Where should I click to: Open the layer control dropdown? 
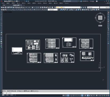click(x=68, y=7)
